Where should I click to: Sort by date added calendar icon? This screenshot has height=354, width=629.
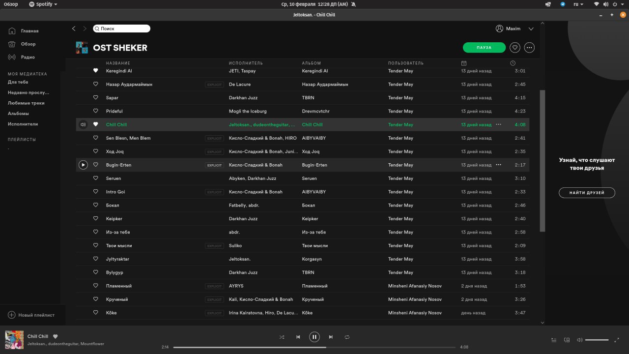point(464,63)
